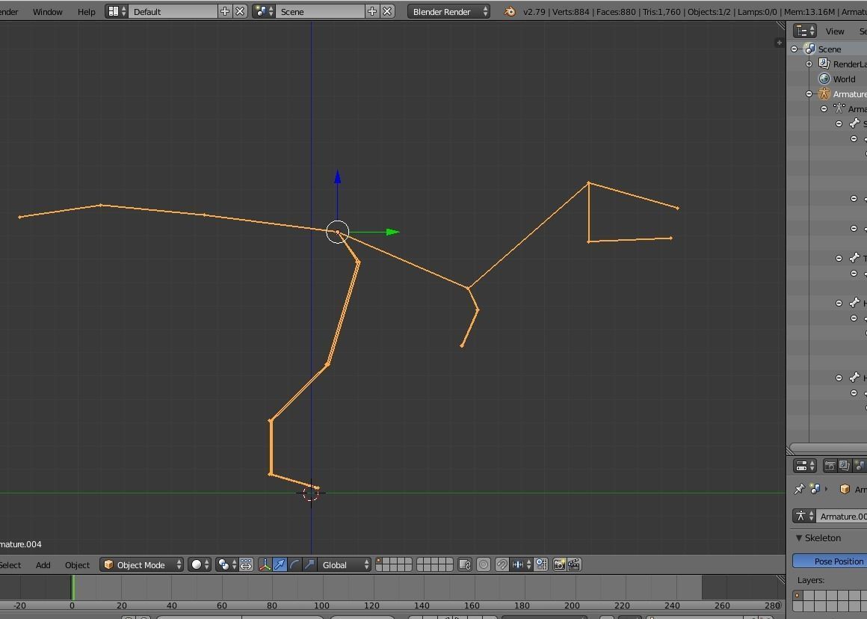Open the armature data browser button
Viewport: 867px width, 619px height.
click(804, 516)
